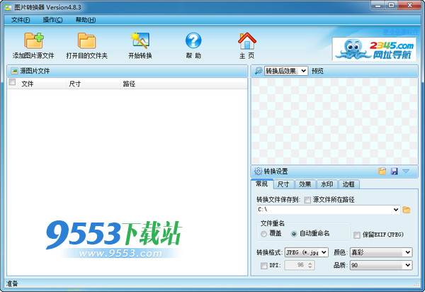Open the File (F) menu
This screenshot has height=292, width=425.
(21, 20)
